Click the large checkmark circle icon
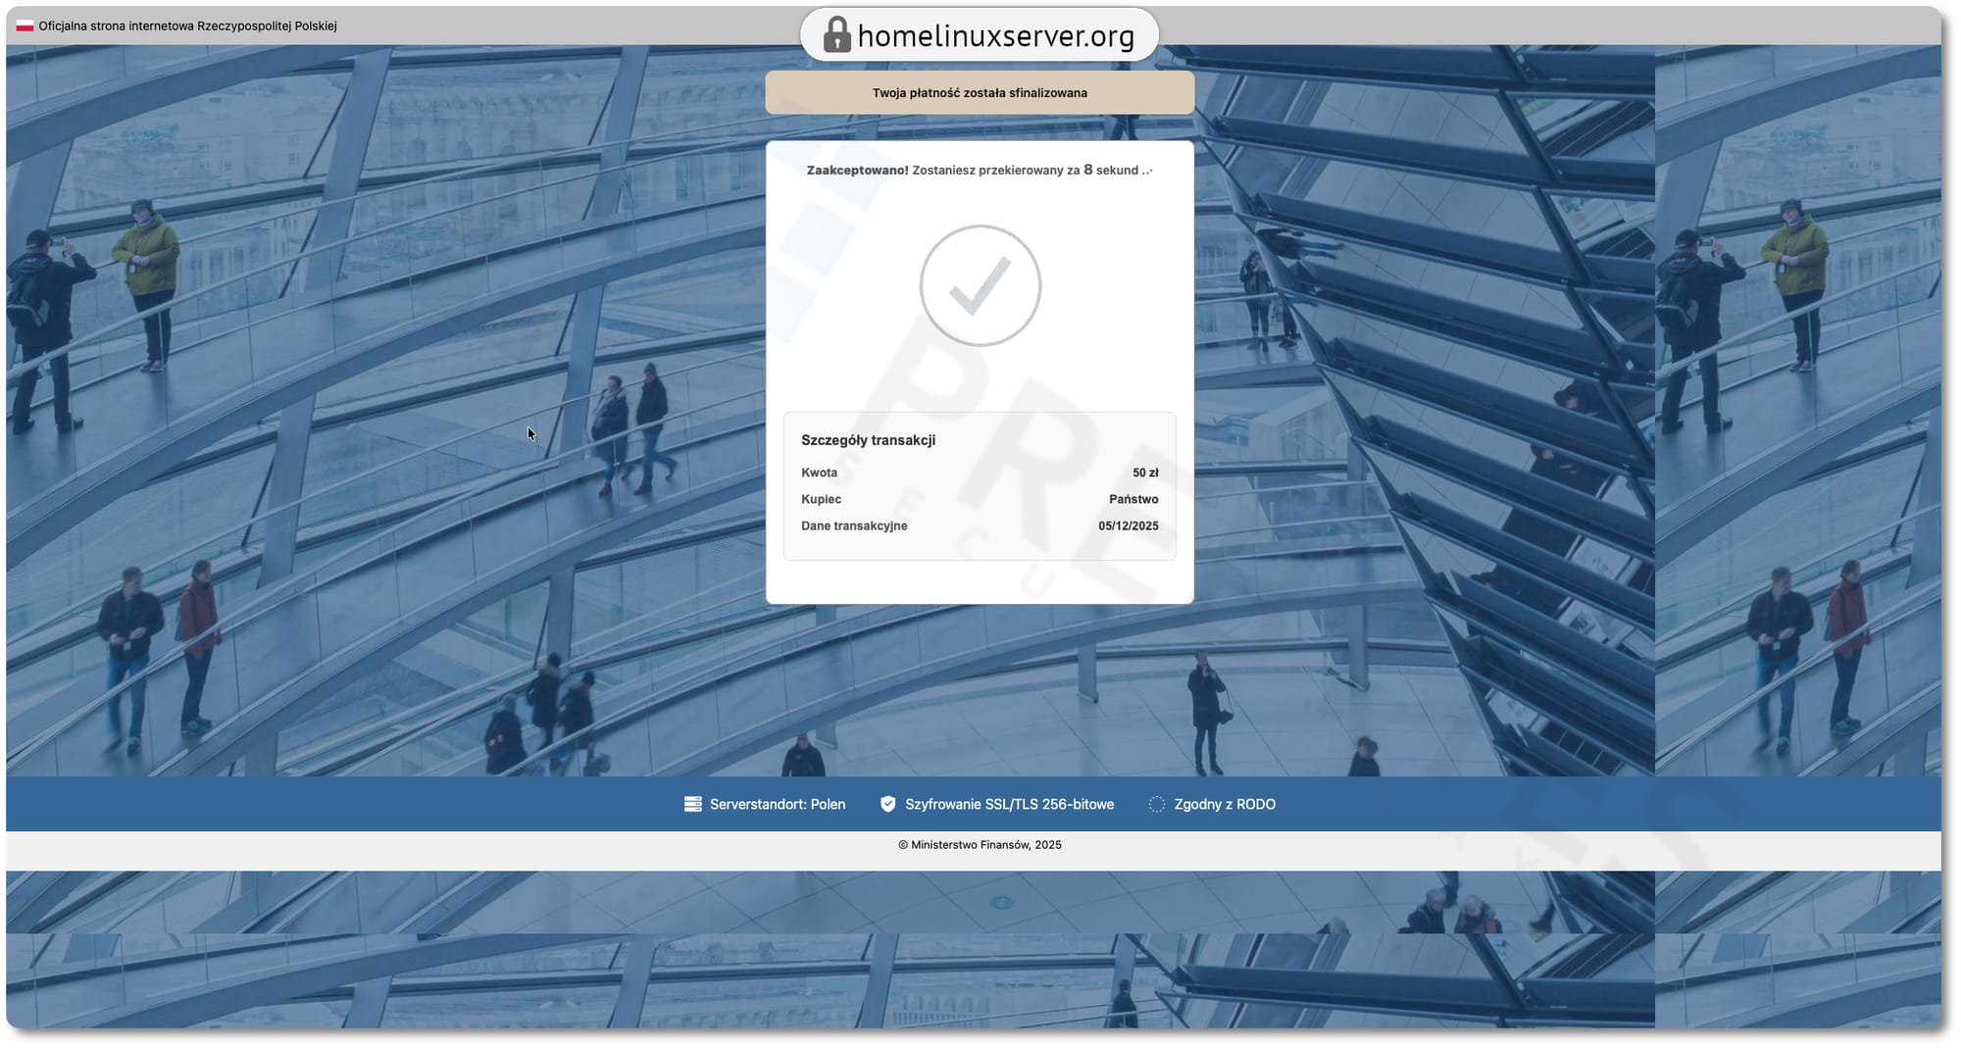 pyautogui.click(x=980, y=285)
